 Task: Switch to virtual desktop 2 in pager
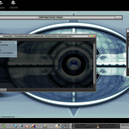[63, 127]
